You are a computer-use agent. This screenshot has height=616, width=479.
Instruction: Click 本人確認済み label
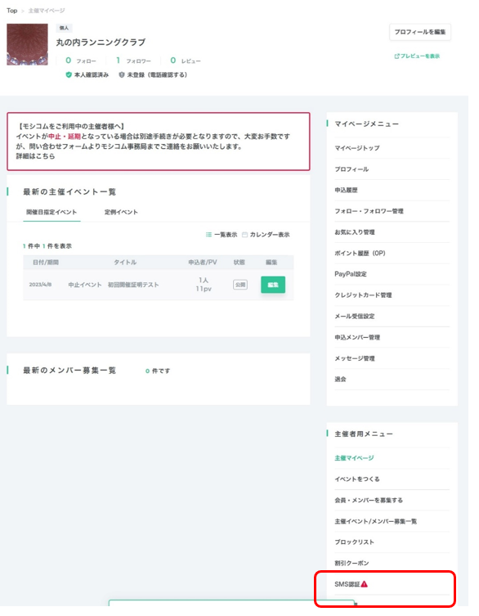pos(92,74)
